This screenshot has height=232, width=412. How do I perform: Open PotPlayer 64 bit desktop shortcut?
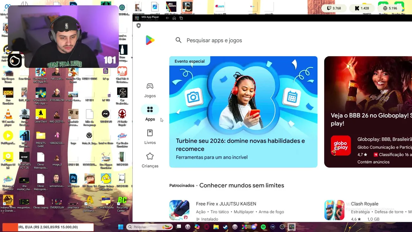point(8,160)
